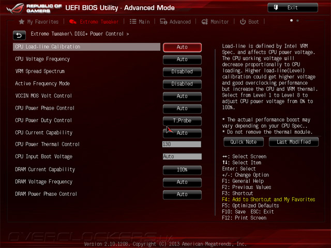Click the Advanced tab icon
The width and height of the screenshot is (331, 248).
pos(163,22)
